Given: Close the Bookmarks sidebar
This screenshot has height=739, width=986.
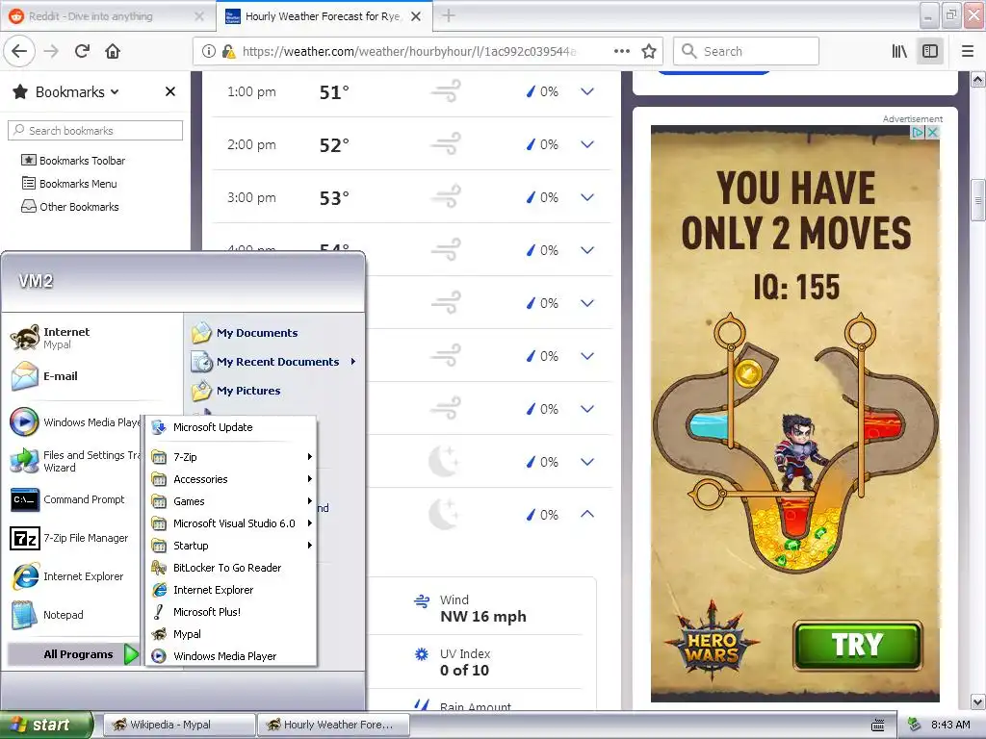Looking at the screenshot, I should tap(169, 91).
